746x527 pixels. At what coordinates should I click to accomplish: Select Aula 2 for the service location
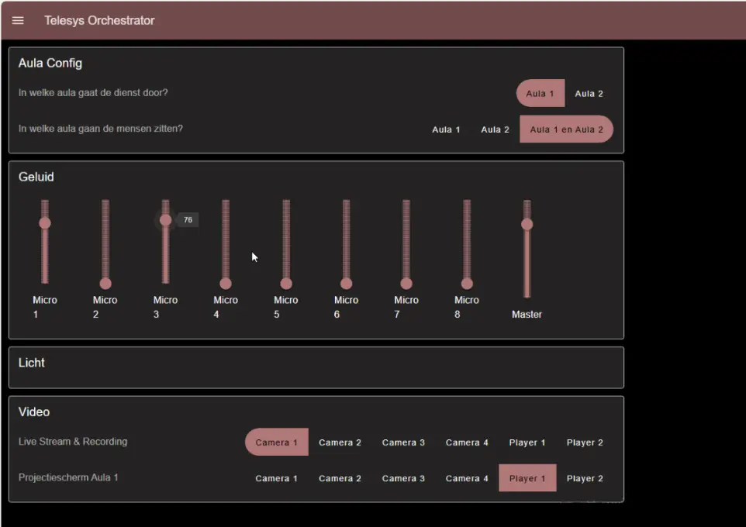pos(589,94)
